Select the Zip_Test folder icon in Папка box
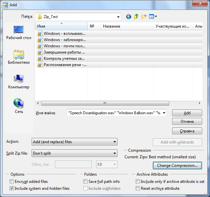The width and height of the screenshot is (210, 197). tap(39, 17)
